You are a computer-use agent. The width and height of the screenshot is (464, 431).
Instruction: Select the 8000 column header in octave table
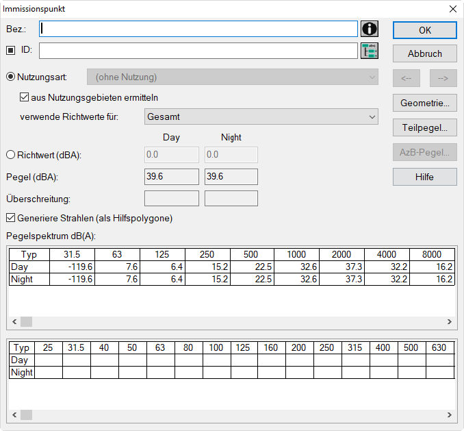[x=432, y=254]
